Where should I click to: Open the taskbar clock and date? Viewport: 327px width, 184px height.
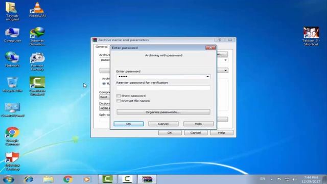click(311, 179)
